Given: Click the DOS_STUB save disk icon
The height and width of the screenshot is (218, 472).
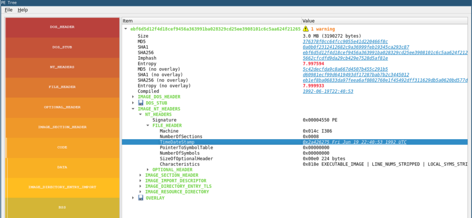Looking at the screenshot, I should pos(141,103).
